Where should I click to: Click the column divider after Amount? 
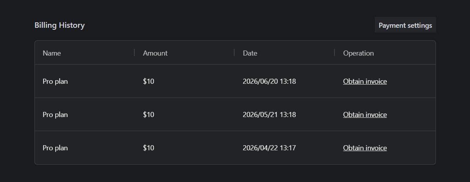[234, 52]
